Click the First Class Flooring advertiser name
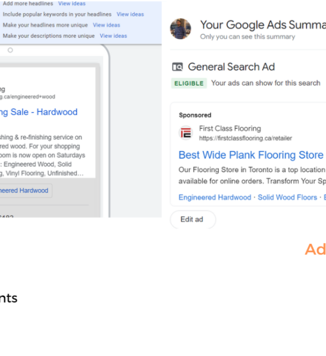The width and height of the screenshot is (326, 356). pos(230,129)
